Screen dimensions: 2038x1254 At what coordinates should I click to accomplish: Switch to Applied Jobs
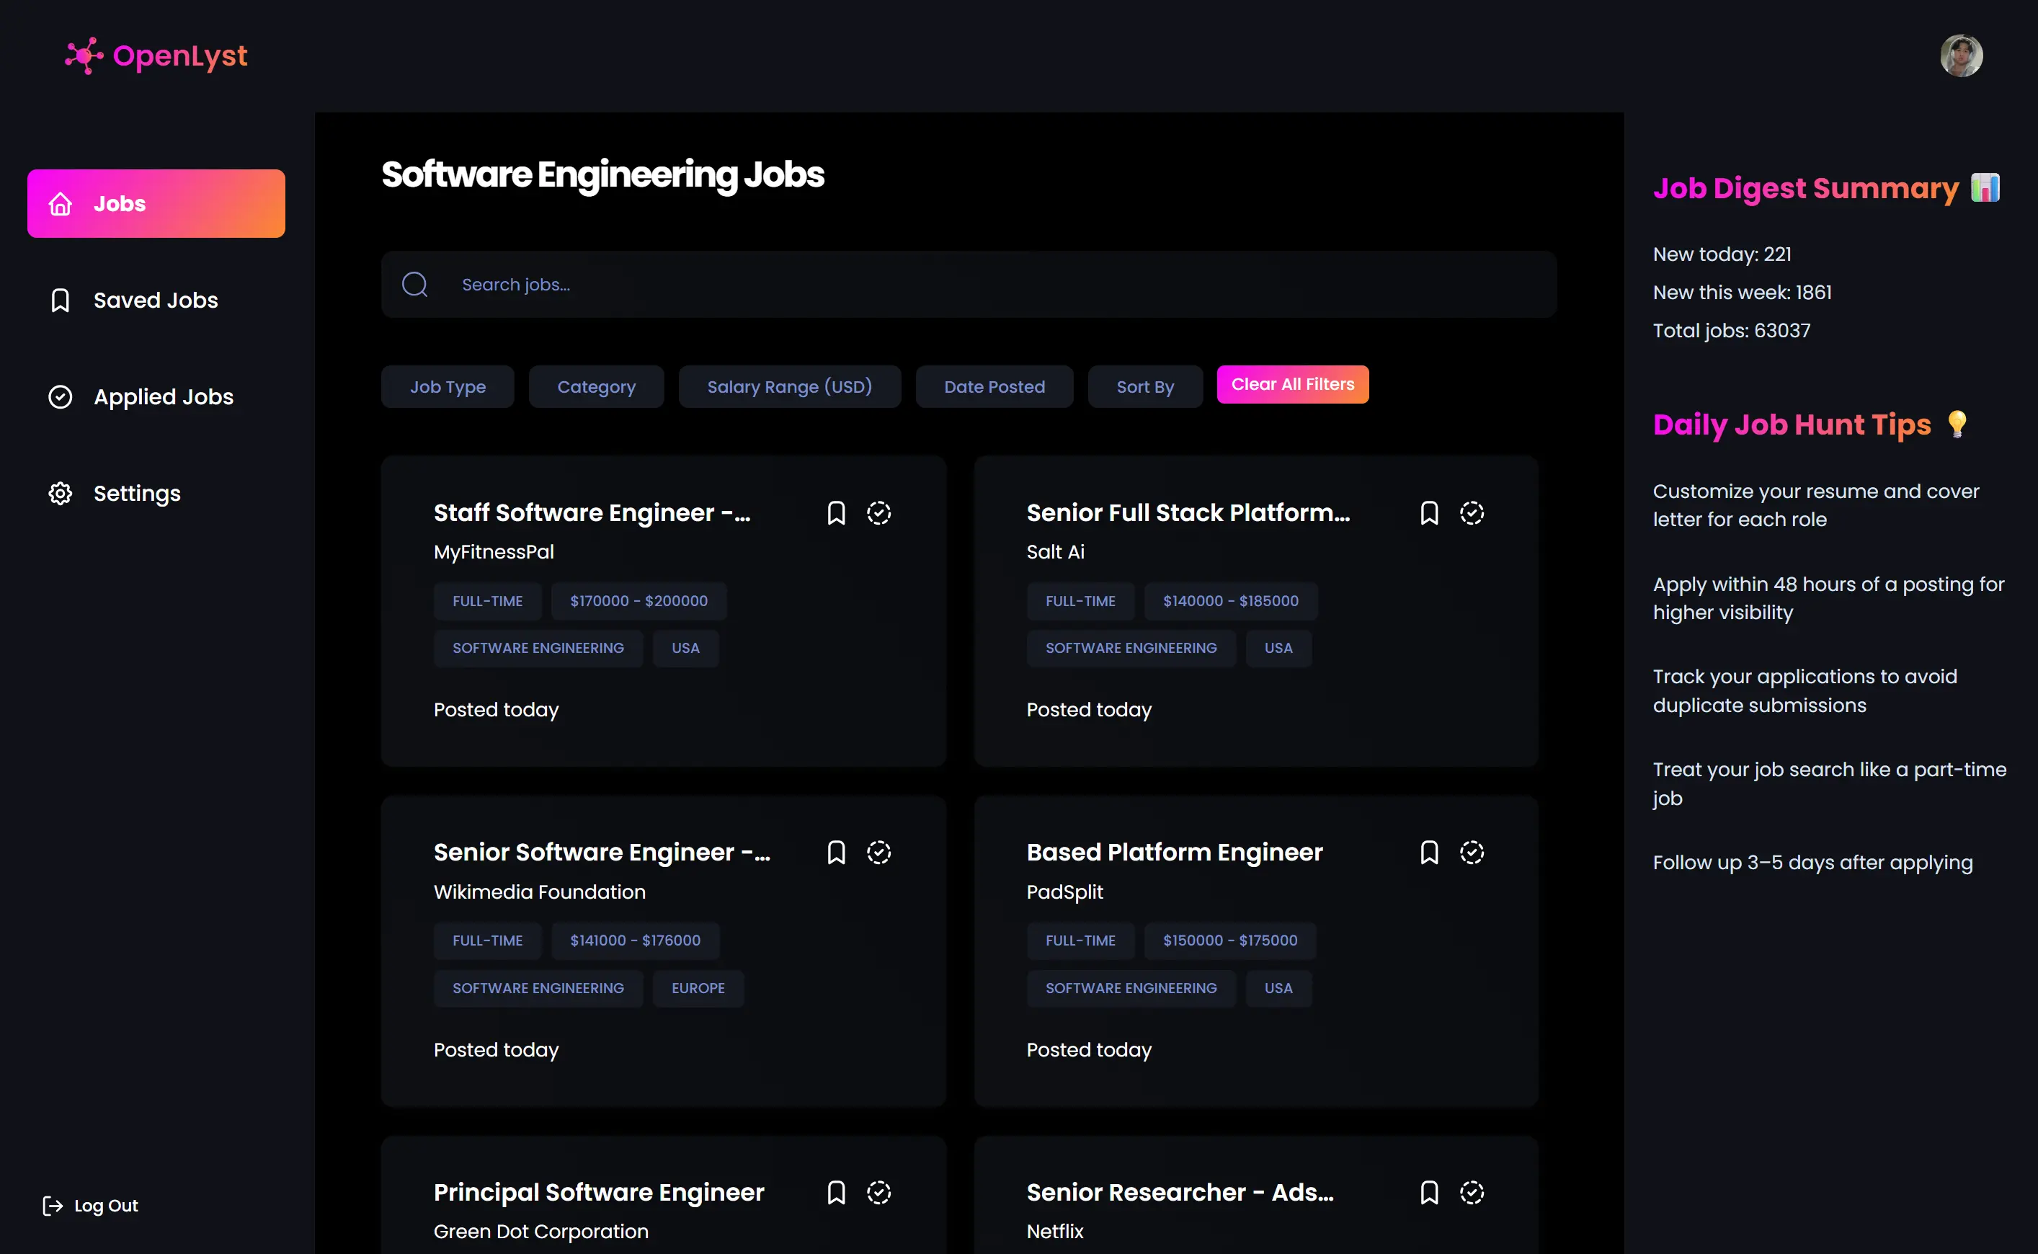pos(163,396)
